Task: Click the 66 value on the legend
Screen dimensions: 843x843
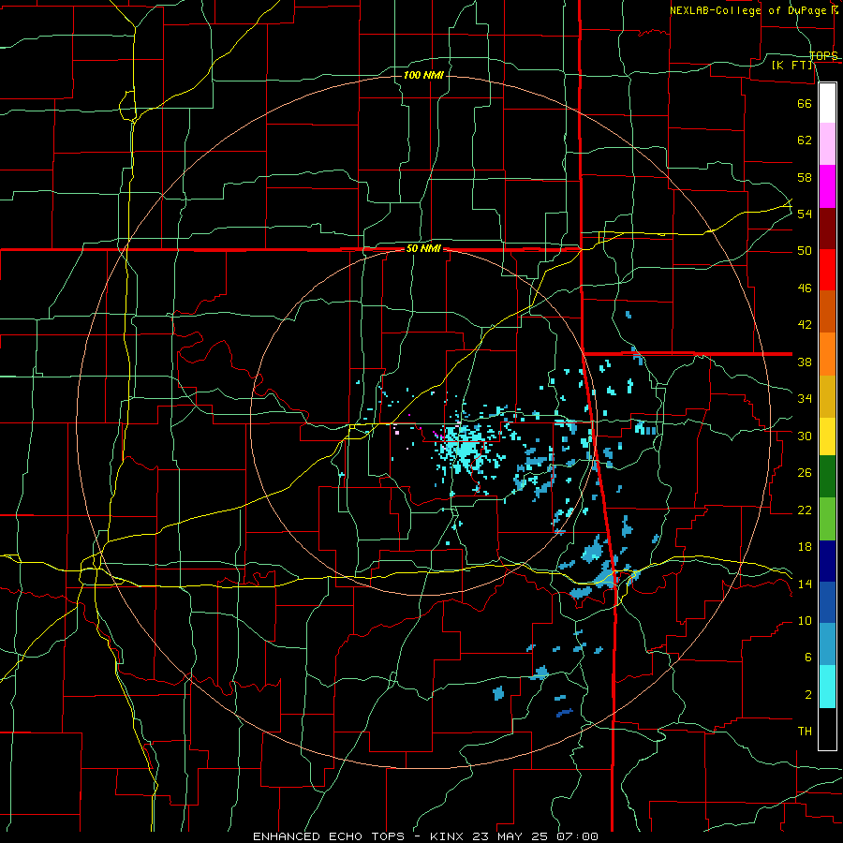Action: 805,103
